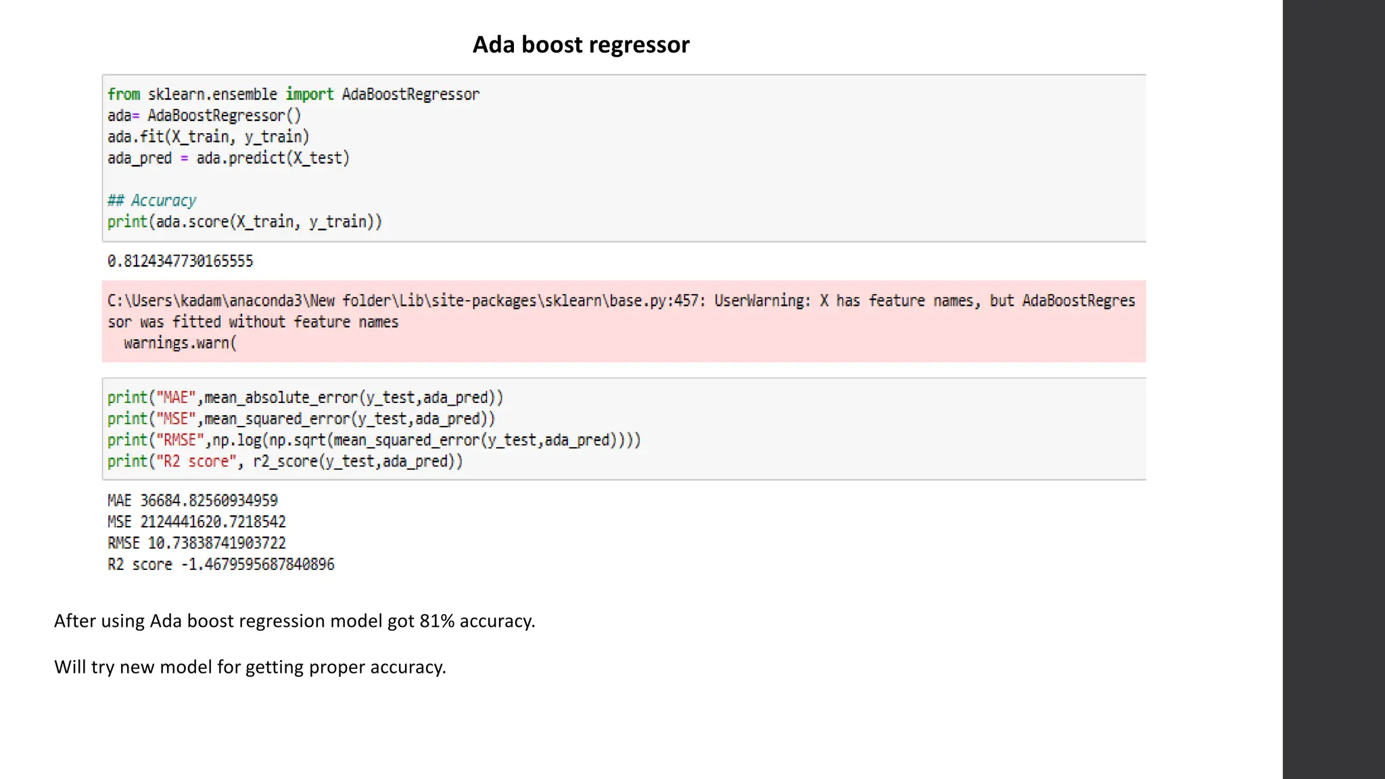Click the print RMSE np.log code line
The image size is (1385, 779).
coord(373,440)
